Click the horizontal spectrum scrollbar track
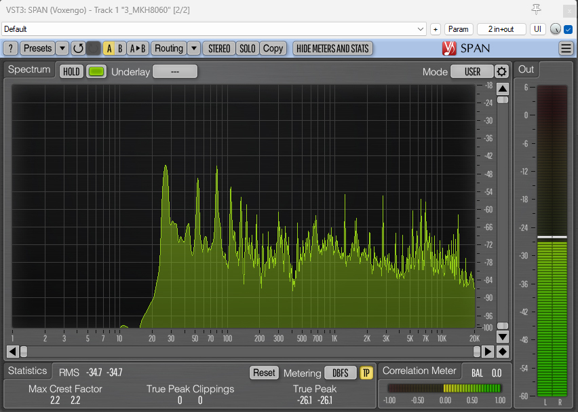This screenshot has width=578, height=412. [x=251, y=352]
